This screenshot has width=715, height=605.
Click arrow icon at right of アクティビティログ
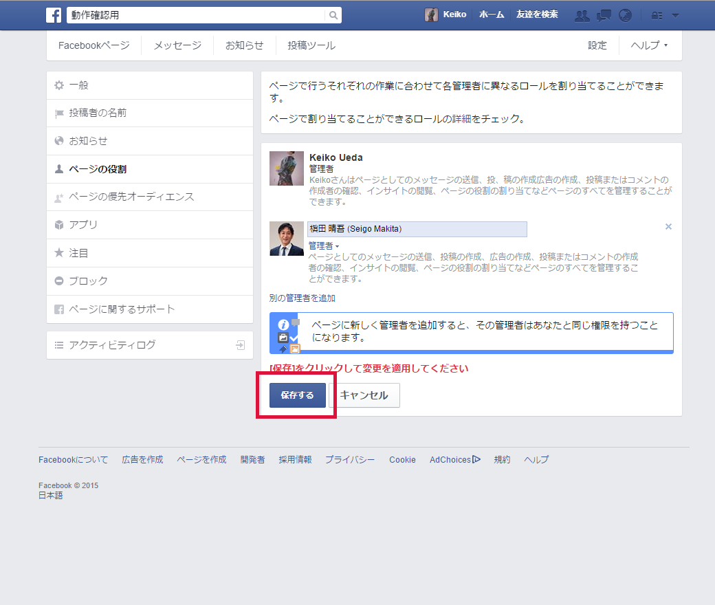point(241,345)
